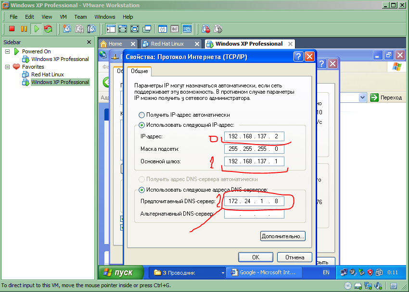This screenshot has height=292, width=409.
Task: Click the Переход go button
Action: coord(386,97)
